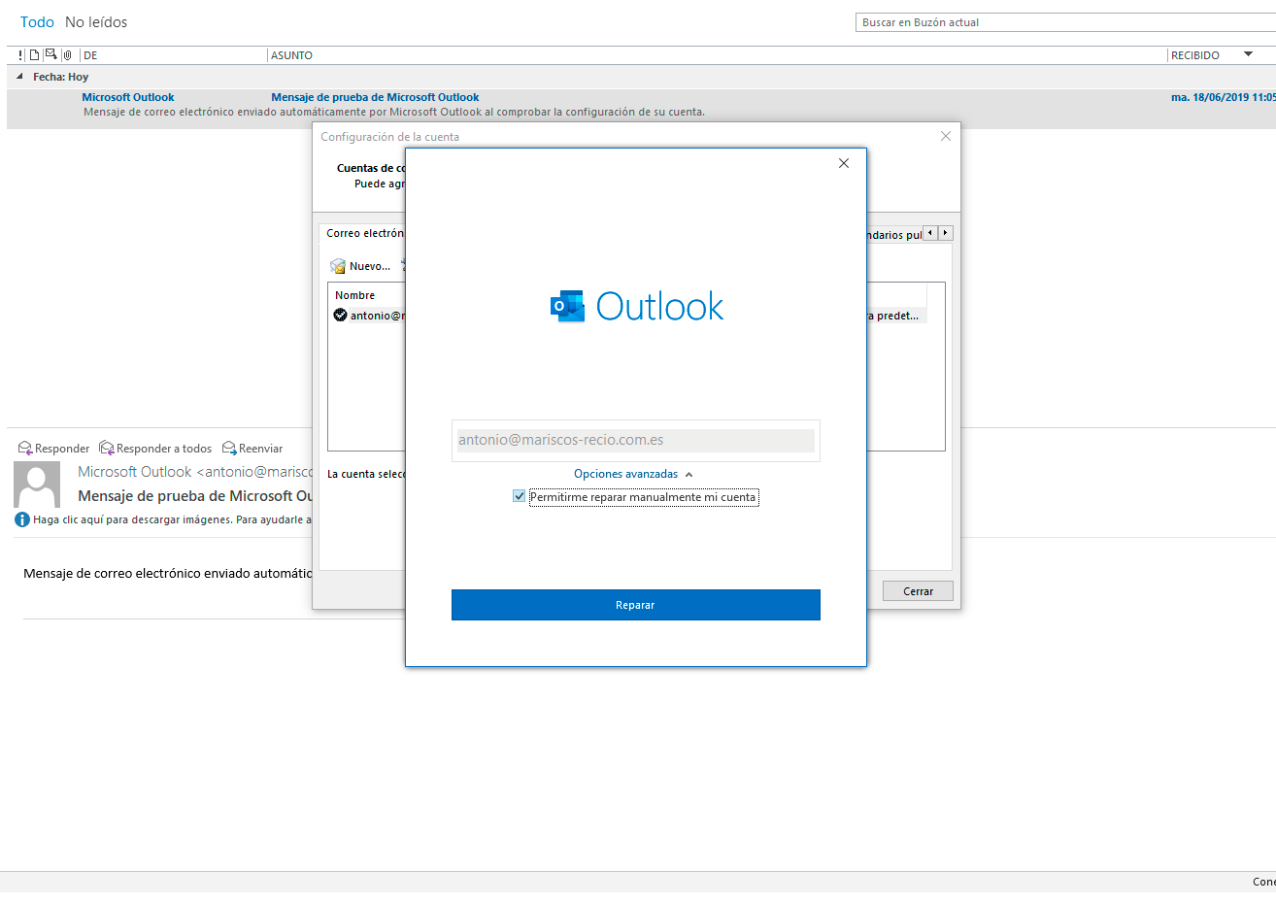
Task: Sort by item type page icon
Action: point(34,55)
